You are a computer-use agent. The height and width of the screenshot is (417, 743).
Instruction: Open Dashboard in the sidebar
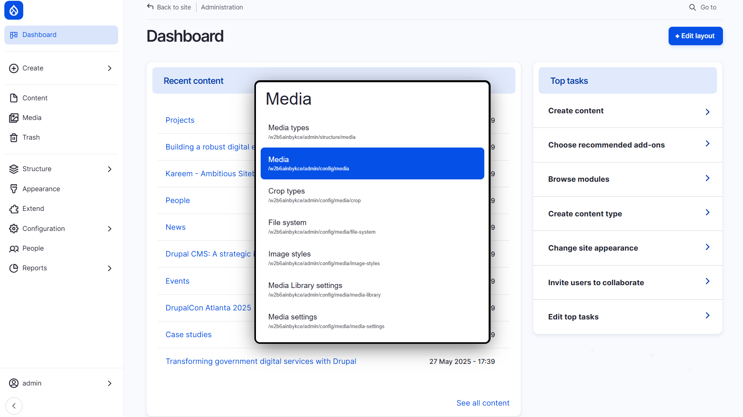[61, 35]
